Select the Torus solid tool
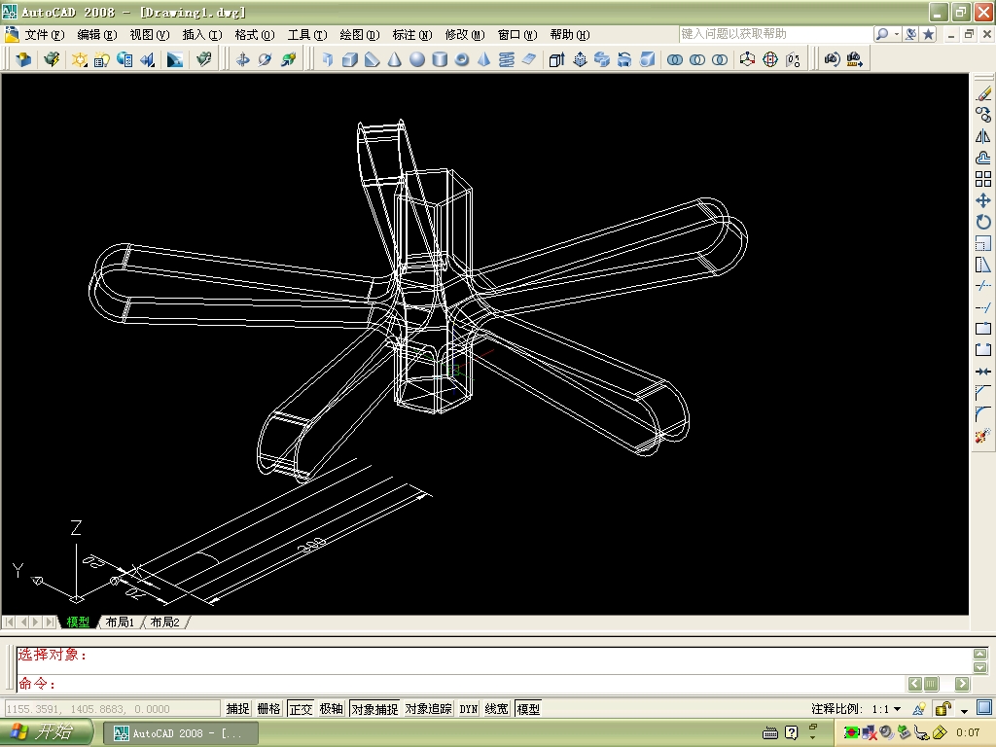996x747 pixels. pyautogui.click(x=462, y=59)
